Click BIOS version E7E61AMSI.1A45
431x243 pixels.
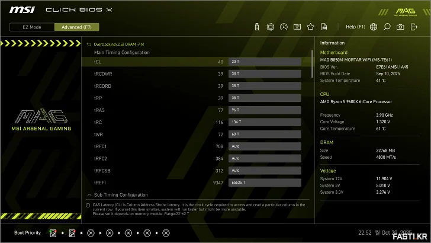click(392, 67)
